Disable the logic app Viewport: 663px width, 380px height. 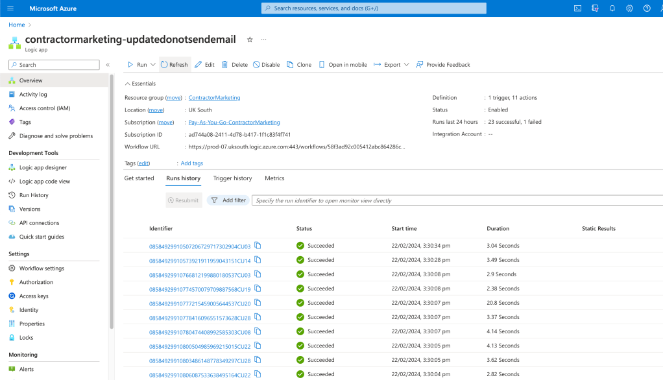click(267, 65)
